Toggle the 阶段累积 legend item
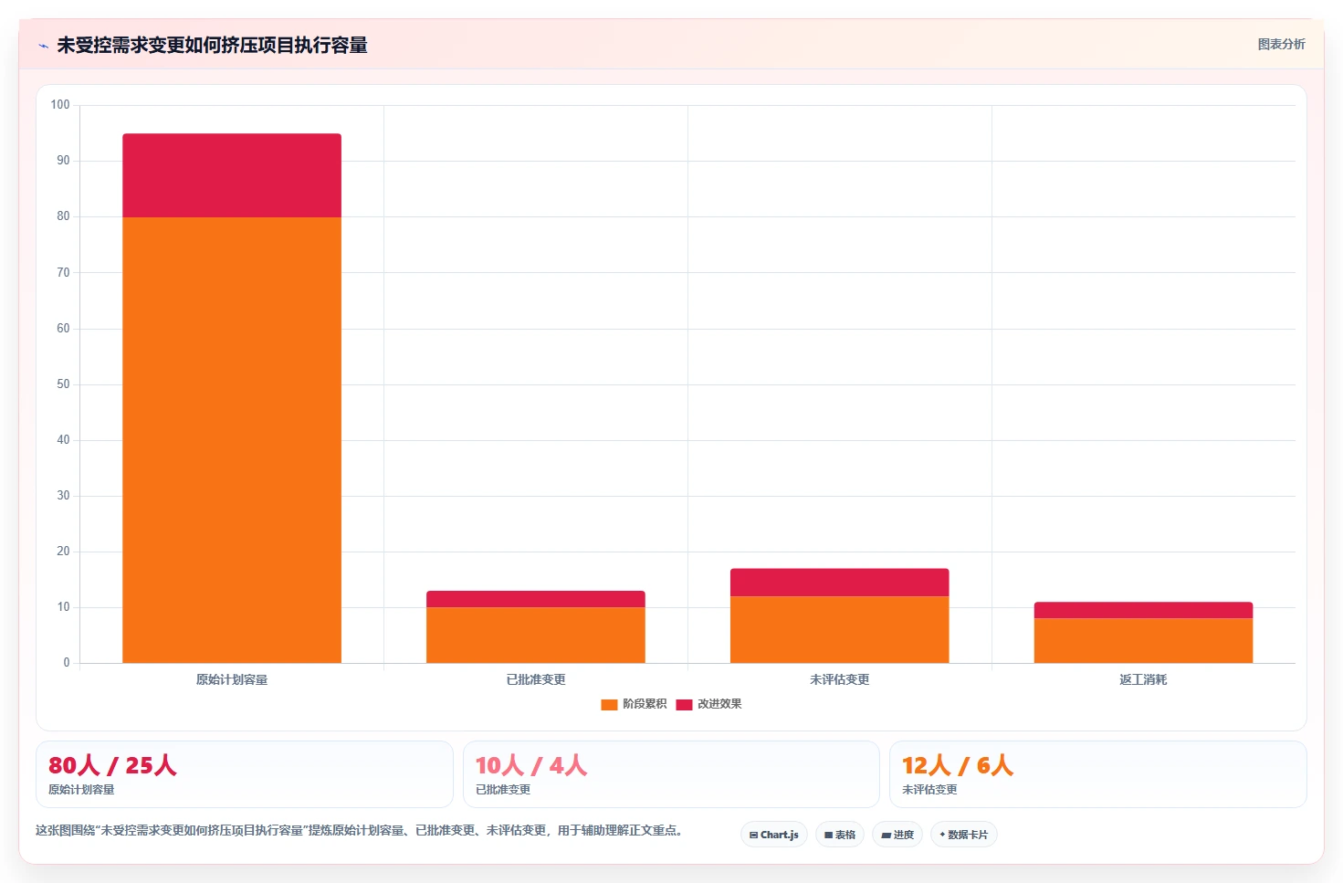The width and height of the screenshot is (1343, 883). pyautogui.click(x=634, y=704)
